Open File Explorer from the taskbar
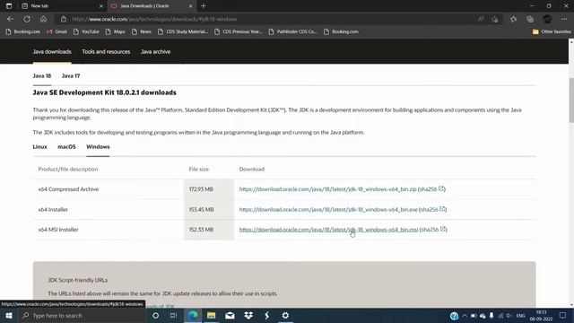 (x=212, y=315)
